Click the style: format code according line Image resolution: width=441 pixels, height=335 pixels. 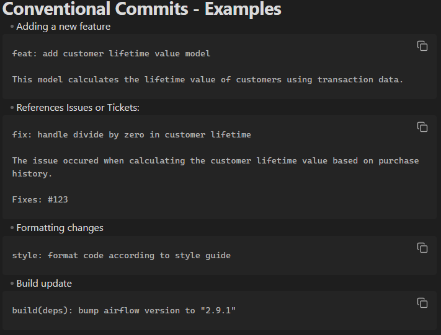[121, 255]
